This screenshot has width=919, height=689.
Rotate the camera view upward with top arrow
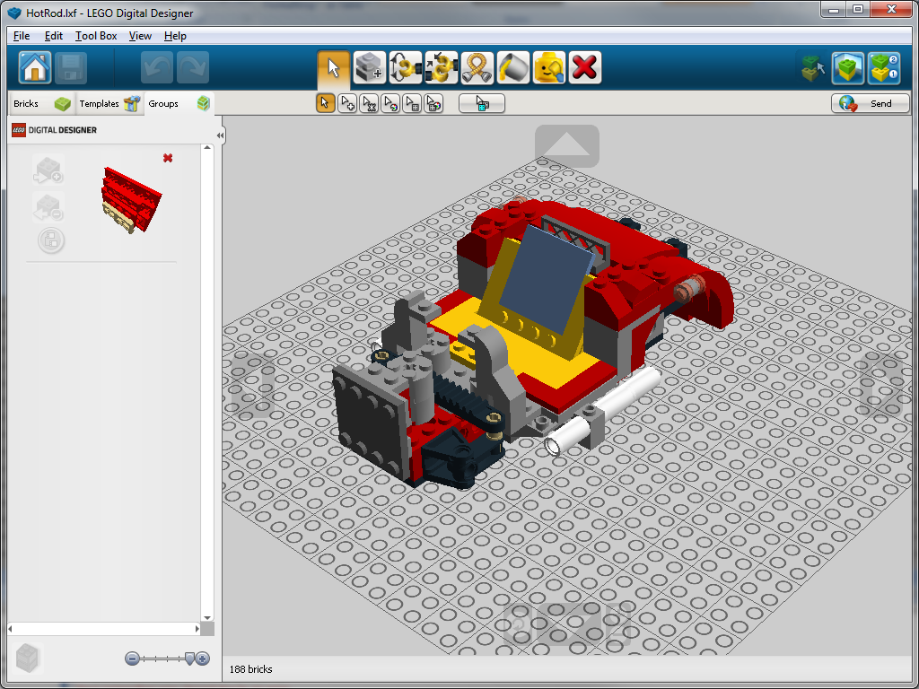[x=566, y=145]
